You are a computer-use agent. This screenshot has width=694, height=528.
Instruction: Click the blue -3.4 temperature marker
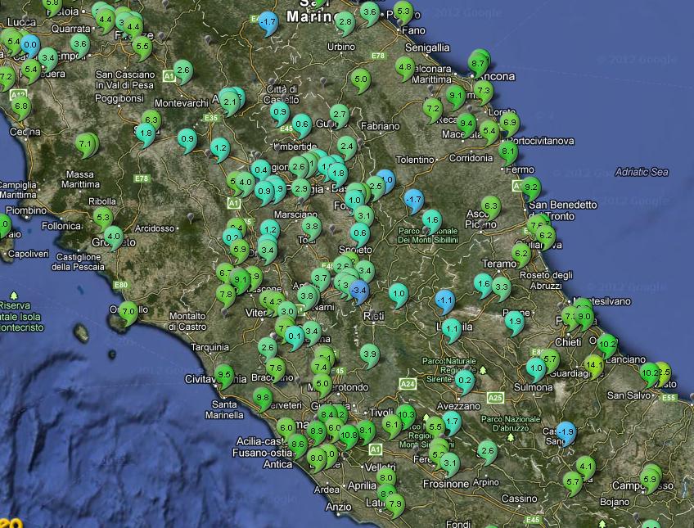click(x=358, y=290)
